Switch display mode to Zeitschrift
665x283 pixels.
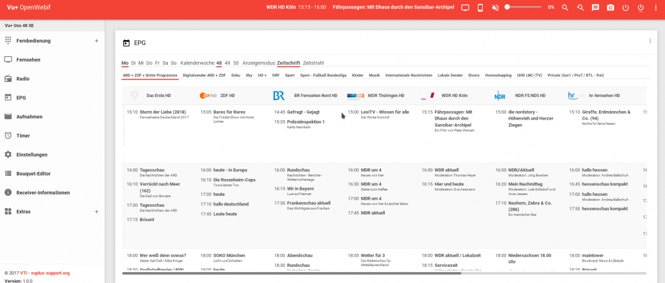click(289, 63)
